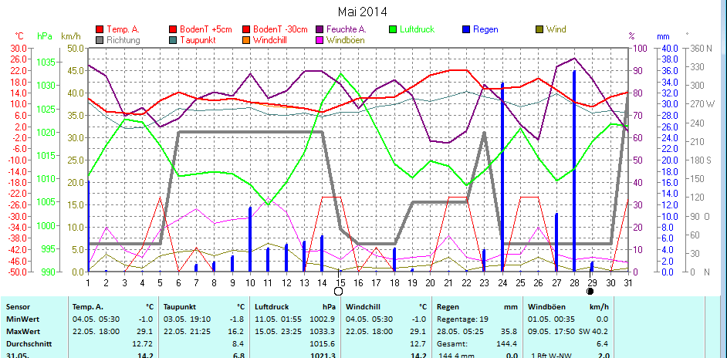Click the 'Regen' legend label
The width and height of the screenshot is (727, 358).
[x=486, y=29]
